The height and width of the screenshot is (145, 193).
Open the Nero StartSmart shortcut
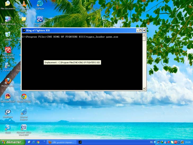coord(8,98)
